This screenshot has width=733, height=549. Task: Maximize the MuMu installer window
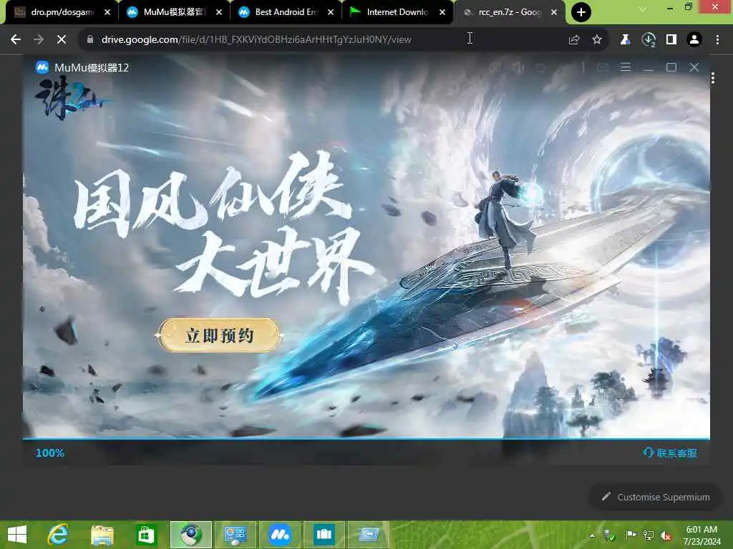tap(671, 67)
